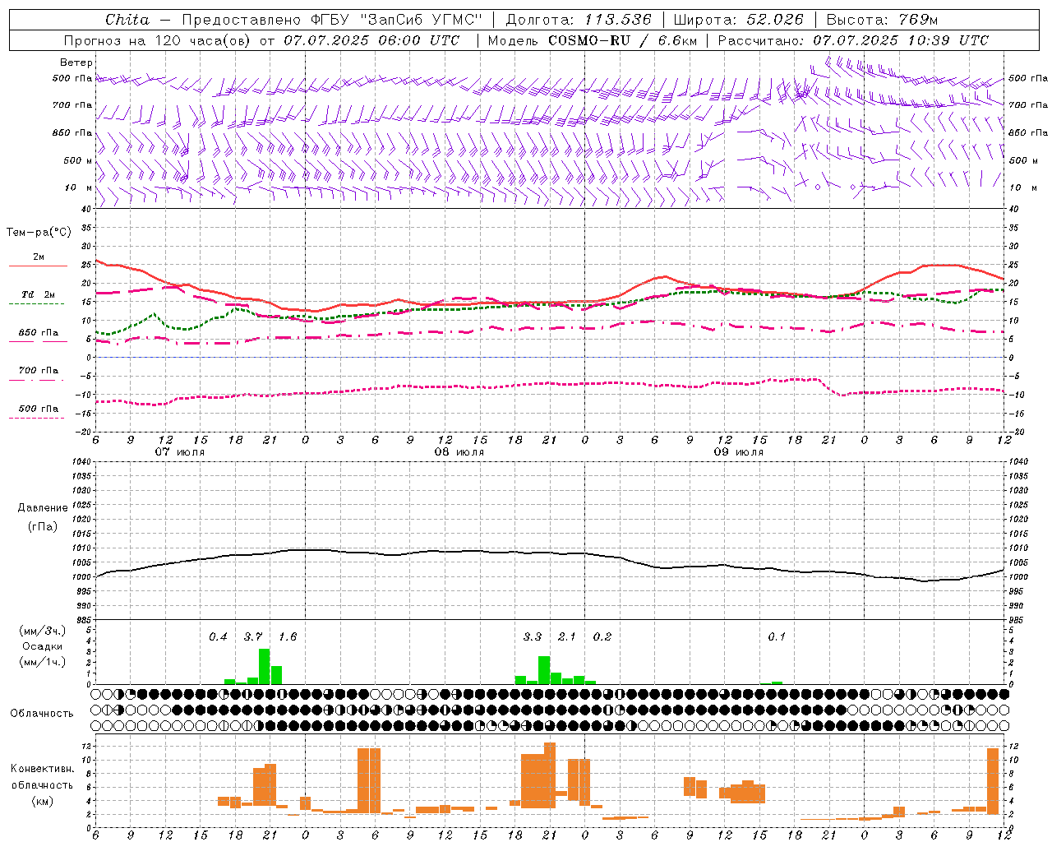Image resolution: width=1052 pixels, height=842 pixels.
Task: Click the "Облачность" cloud cover label
Action: coord(42,713)
